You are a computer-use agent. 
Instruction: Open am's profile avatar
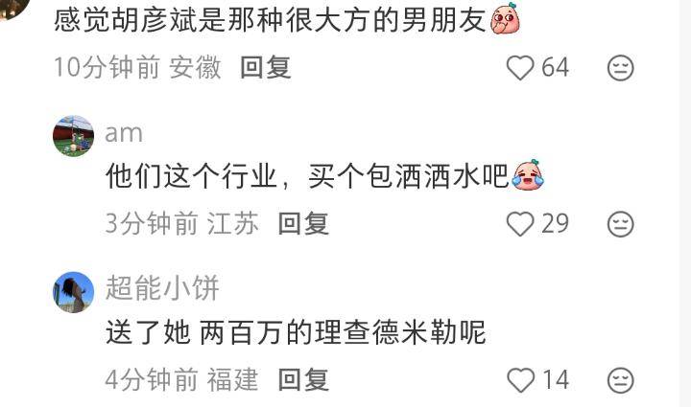coord(73,136)
